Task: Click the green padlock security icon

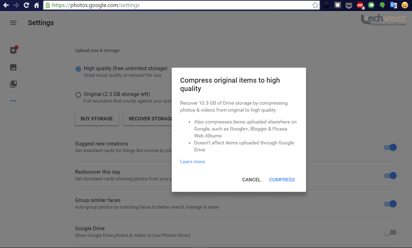Action: 48,5
